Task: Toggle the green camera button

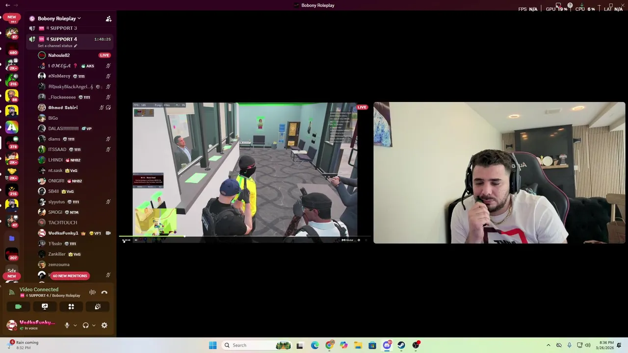Action: point(18,307)
